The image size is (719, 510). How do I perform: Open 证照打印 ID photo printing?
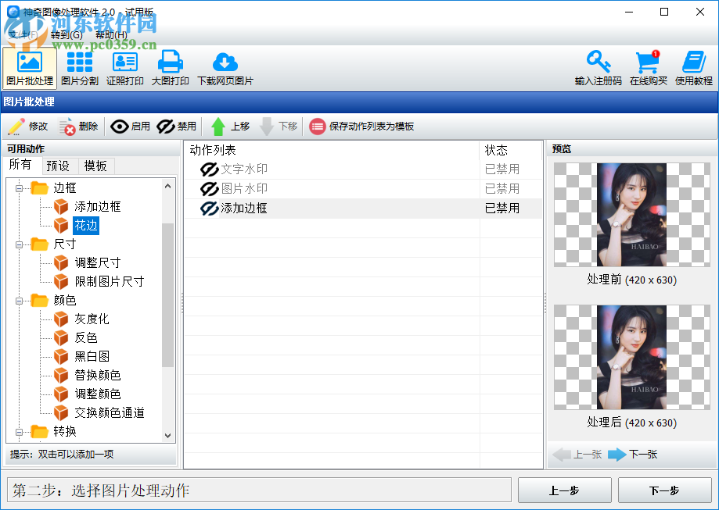click(x=124, y=68)
